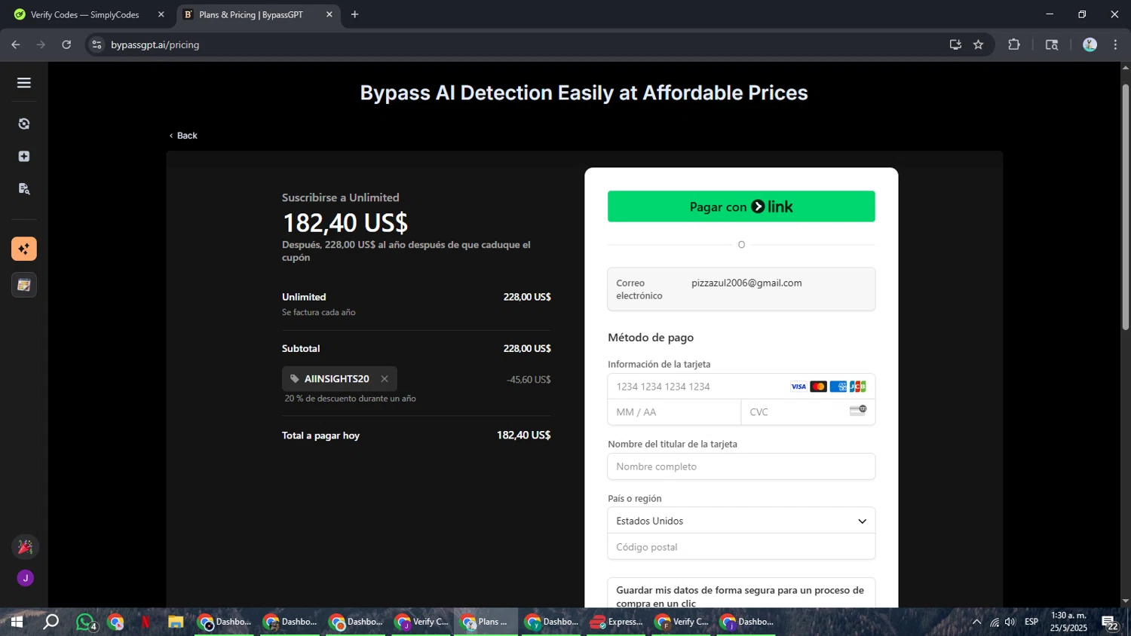Open the notepad icon in sidebar
Viewport: 1131px width, 636px height.
[x=24, y=285]
